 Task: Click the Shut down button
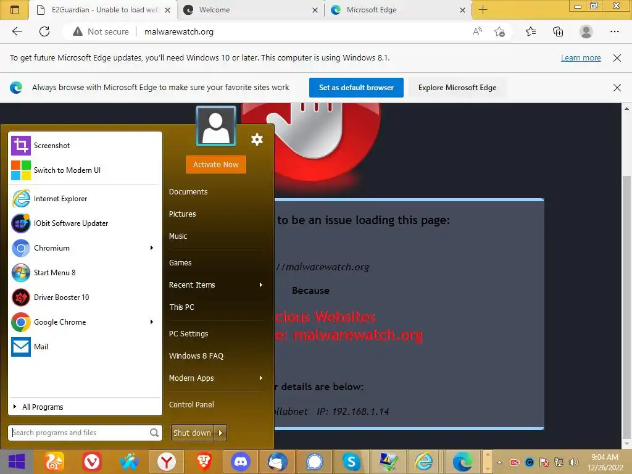(193, 433)
